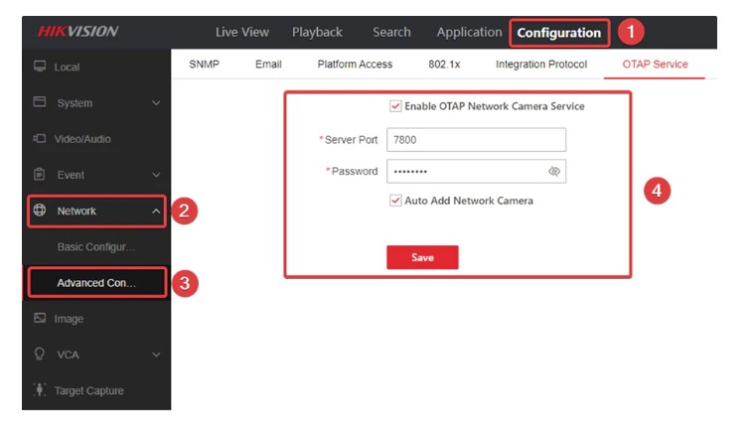Select System in the sidebar
This screenshot has height=427, width=750.
(96, 103)
